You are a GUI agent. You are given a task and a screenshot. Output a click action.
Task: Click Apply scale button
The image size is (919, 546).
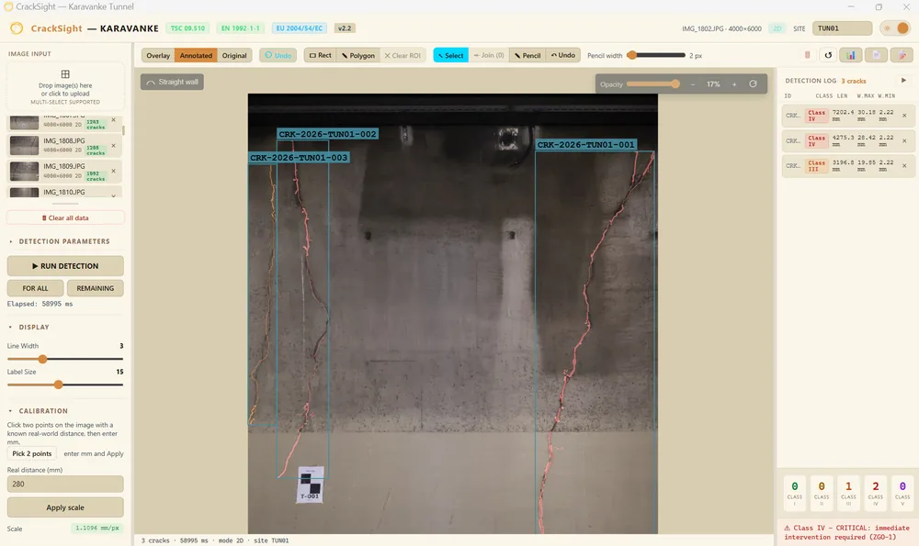coord(65,507)
